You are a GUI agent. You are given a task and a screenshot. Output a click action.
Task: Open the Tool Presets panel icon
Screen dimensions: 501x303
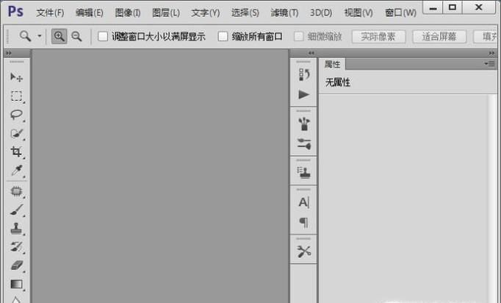(x=304, y=252)
